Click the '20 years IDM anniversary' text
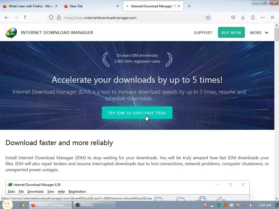The height and width of the screenshot is (209, 279). pos(137,55)
